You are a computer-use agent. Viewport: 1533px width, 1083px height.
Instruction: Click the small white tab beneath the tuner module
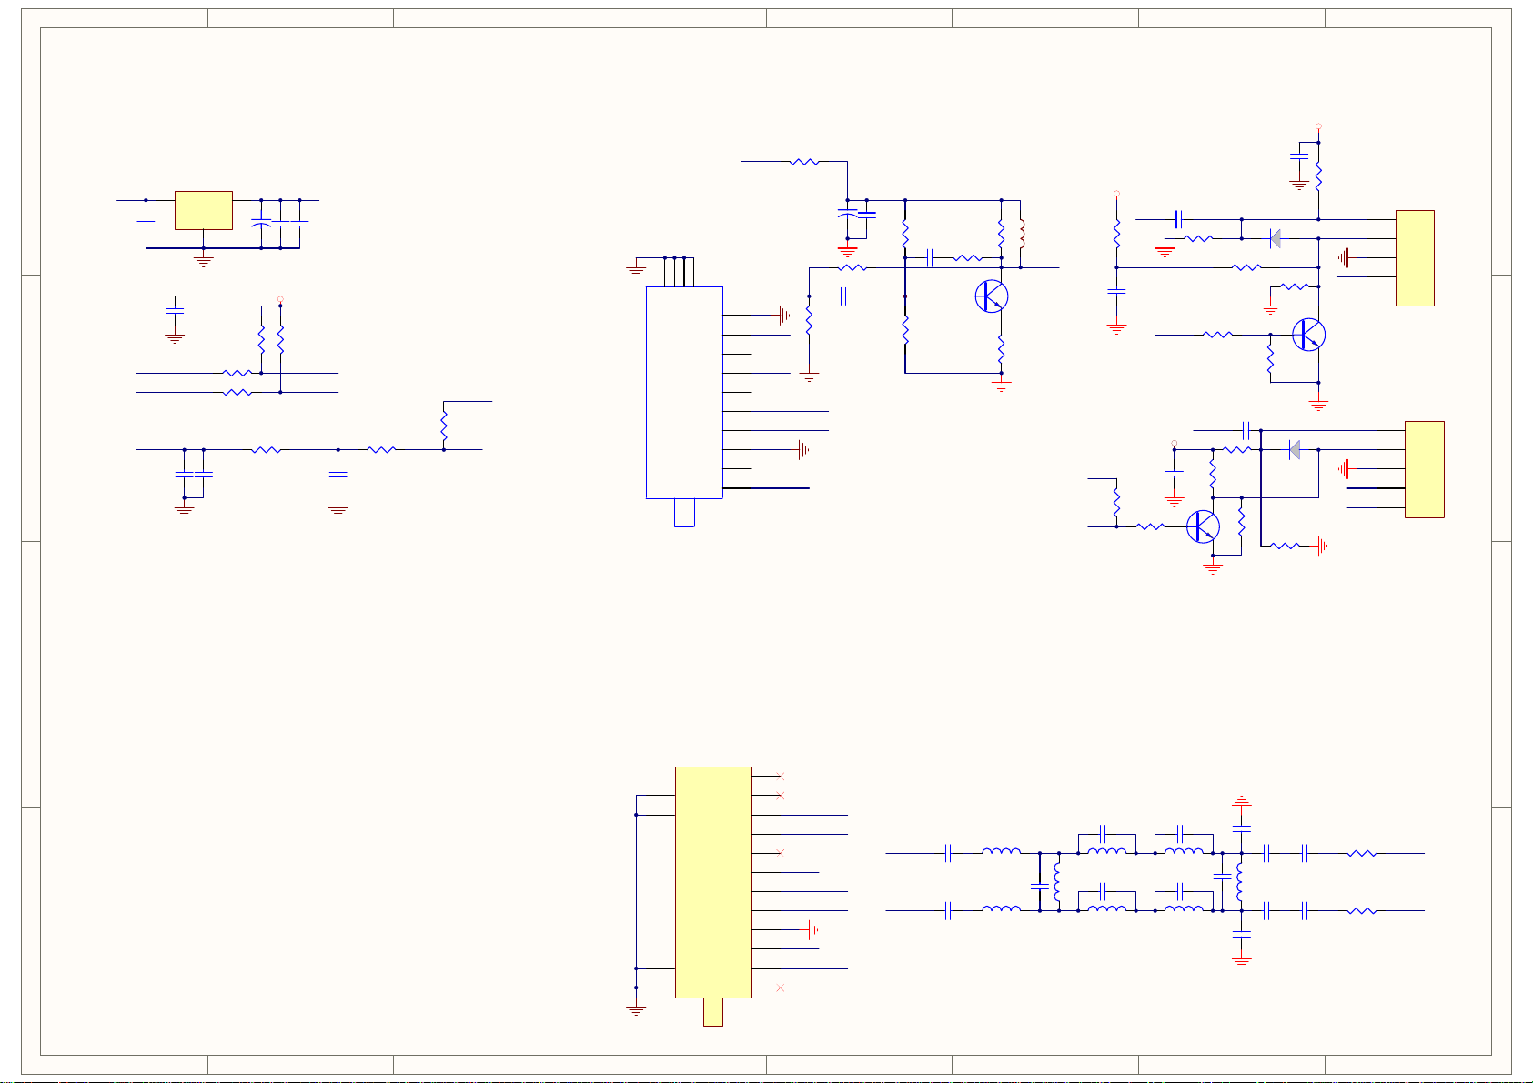pyautogui.click(x=684, y=512)
